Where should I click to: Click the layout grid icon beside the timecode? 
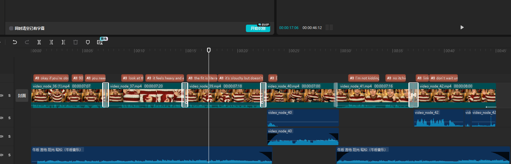point(329,27)
